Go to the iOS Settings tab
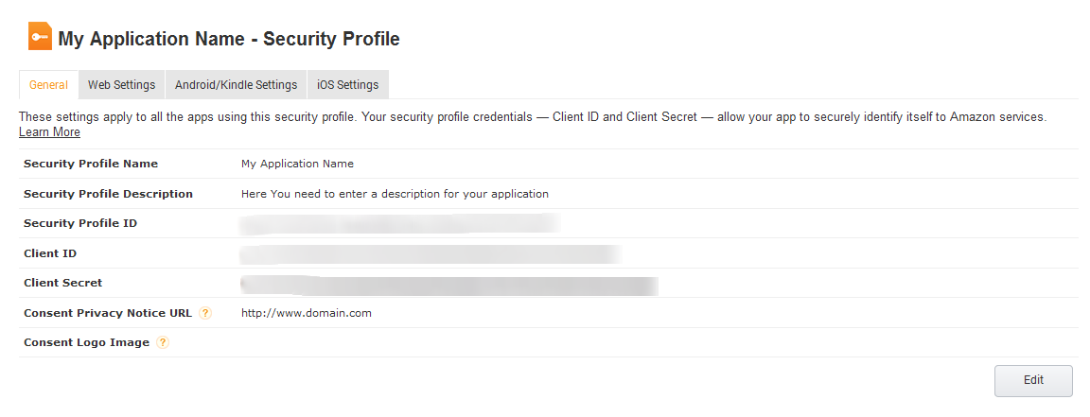This screenshot has width=1090, height=417. pos(347,85)
